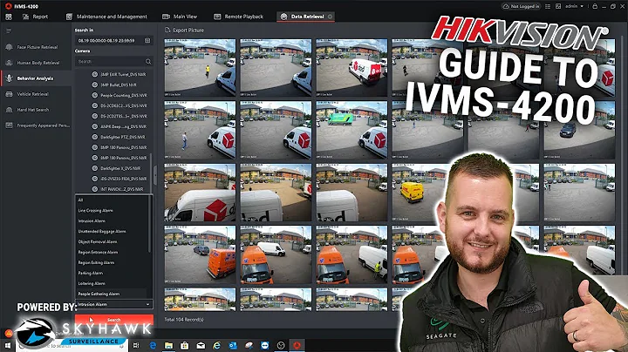The width and height of the screenshot is (628, 352).
Task: Open Frequently Appeared Person search
Action: [36, 125]
